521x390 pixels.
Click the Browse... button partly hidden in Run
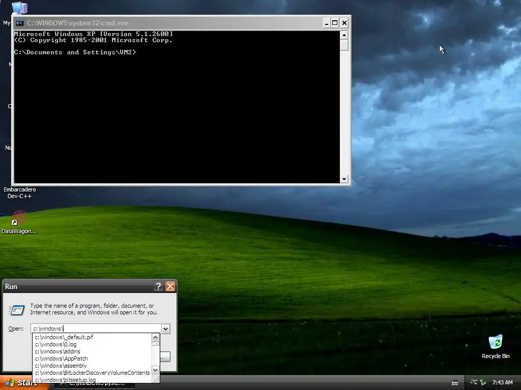point(165,357)
